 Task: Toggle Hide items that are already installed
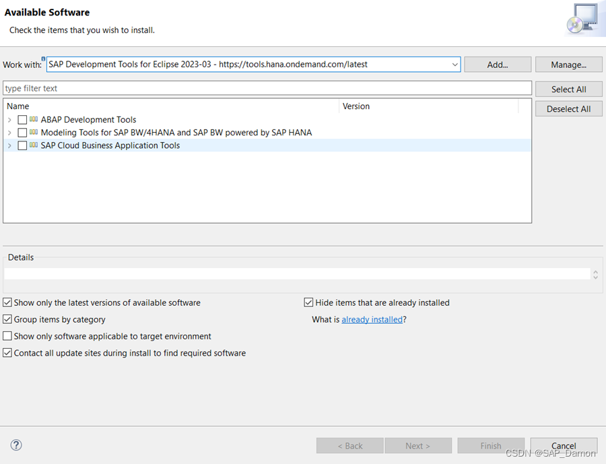(308, 302)
